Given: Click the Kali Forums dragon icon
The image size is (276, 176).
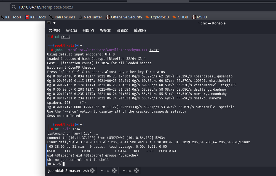Looking at the screenshot, I should pyautogui.click(x=51, y=17).
